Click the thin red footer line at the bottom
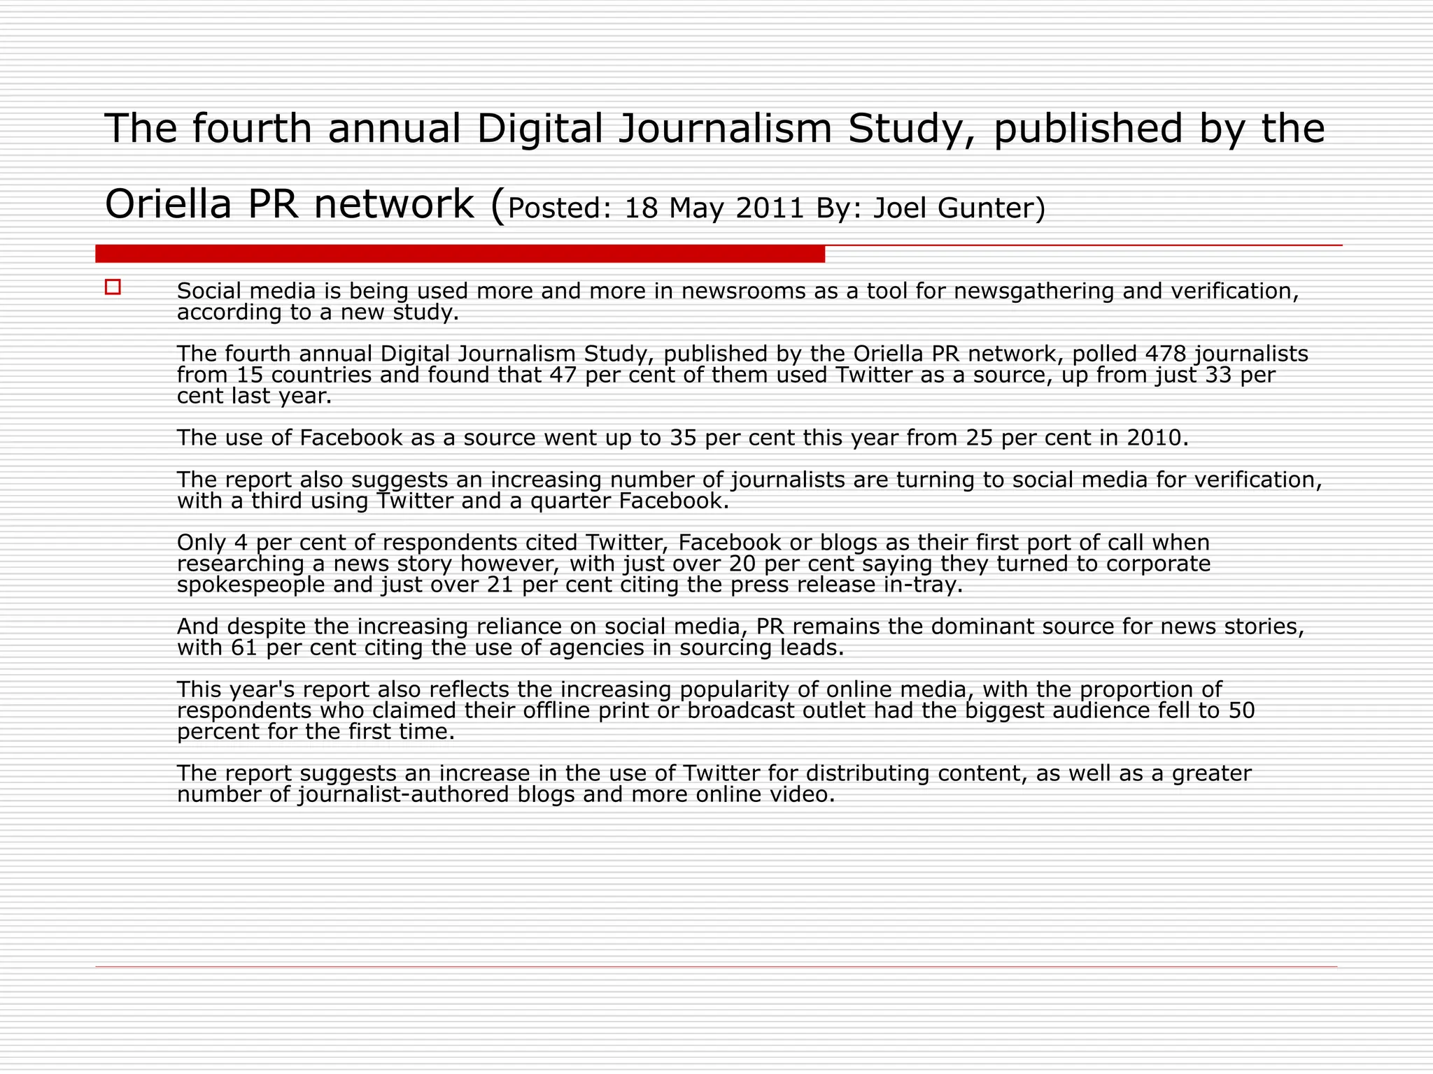 pos(715,966)
